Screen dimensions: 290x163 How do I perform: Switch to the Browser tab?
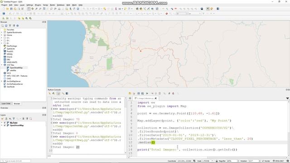click(x=17, y=104)
